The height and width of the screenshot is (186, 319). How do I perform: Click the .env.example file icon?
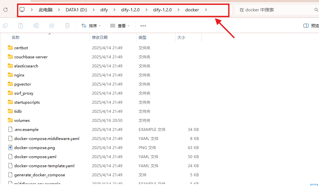[x=10, y=129]
